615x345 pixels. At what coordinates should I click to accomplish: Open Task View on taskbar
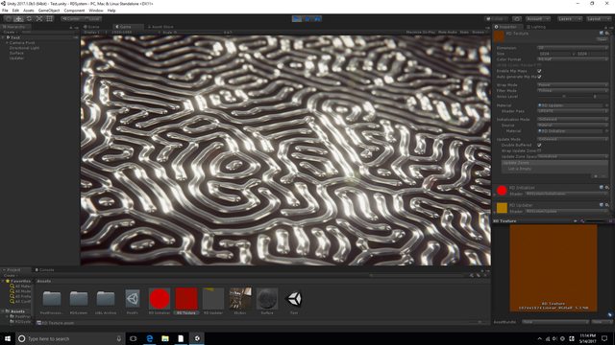click(x=133, y=338)
